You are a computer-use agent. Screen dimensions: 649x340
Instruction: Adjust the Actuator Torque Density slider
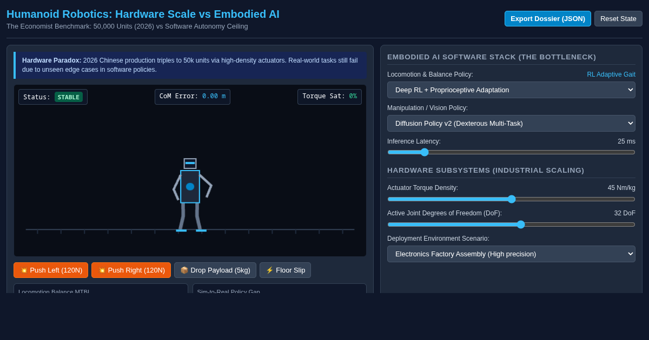511,199
